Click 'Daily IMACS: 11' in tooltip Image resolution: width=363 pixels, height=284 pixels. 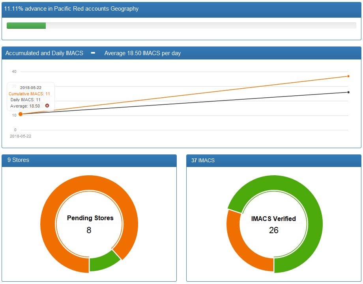pos(26,100)
